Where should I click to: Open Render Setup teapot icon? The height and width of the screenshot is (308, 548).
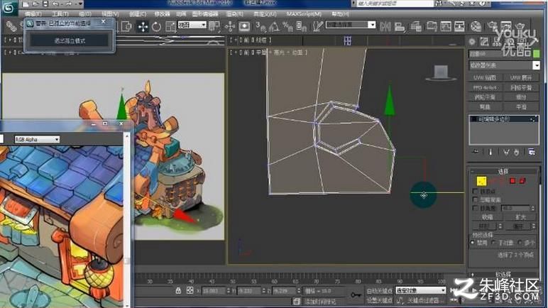click(x=493, y=26)
